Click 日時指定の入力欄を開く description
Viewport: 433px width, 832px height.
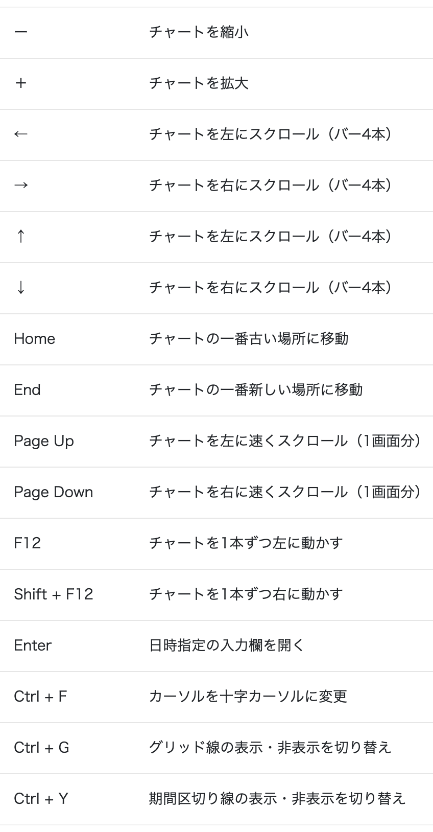227,645
